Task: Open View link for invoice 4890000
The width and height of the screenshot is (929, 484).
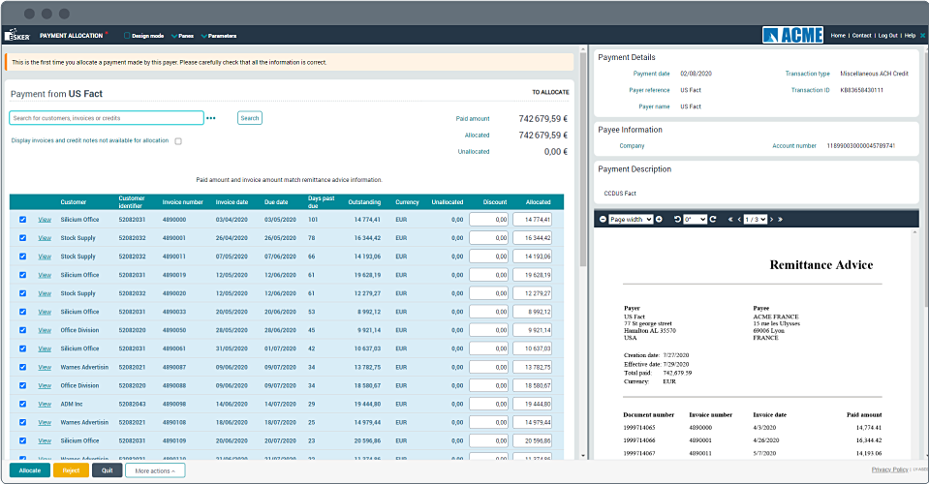Action: click(45, 220)
